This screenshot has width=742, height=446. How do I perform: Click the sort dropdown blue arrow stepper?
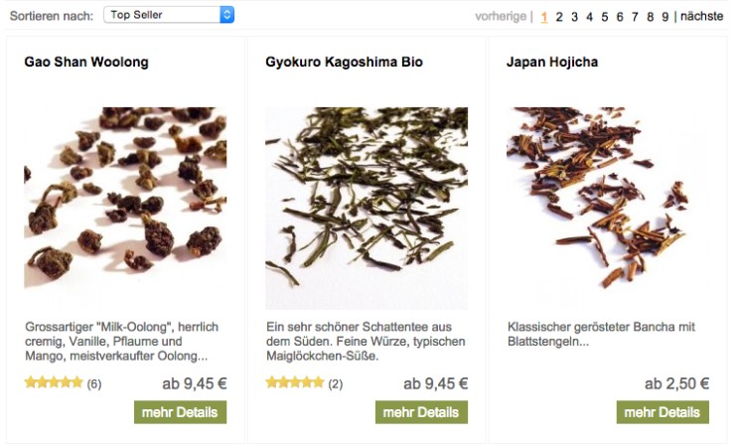(x=227, y=15)
